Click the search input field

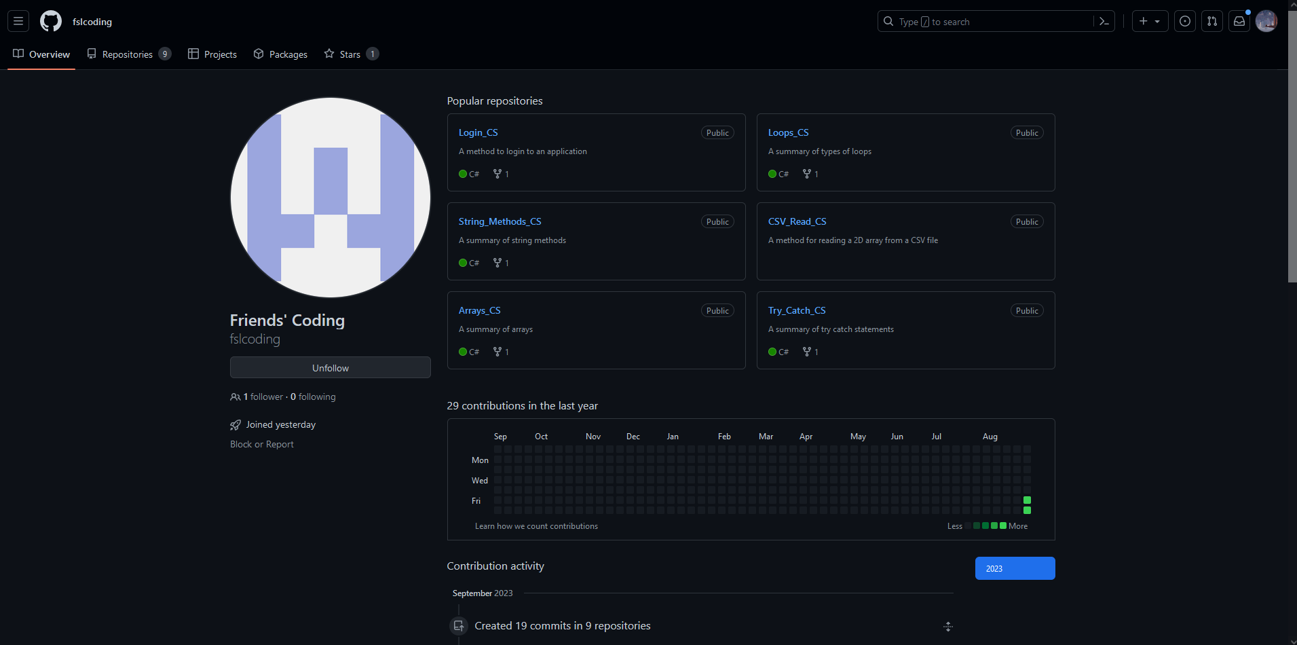pyautogui.click(x=984, y=21)
